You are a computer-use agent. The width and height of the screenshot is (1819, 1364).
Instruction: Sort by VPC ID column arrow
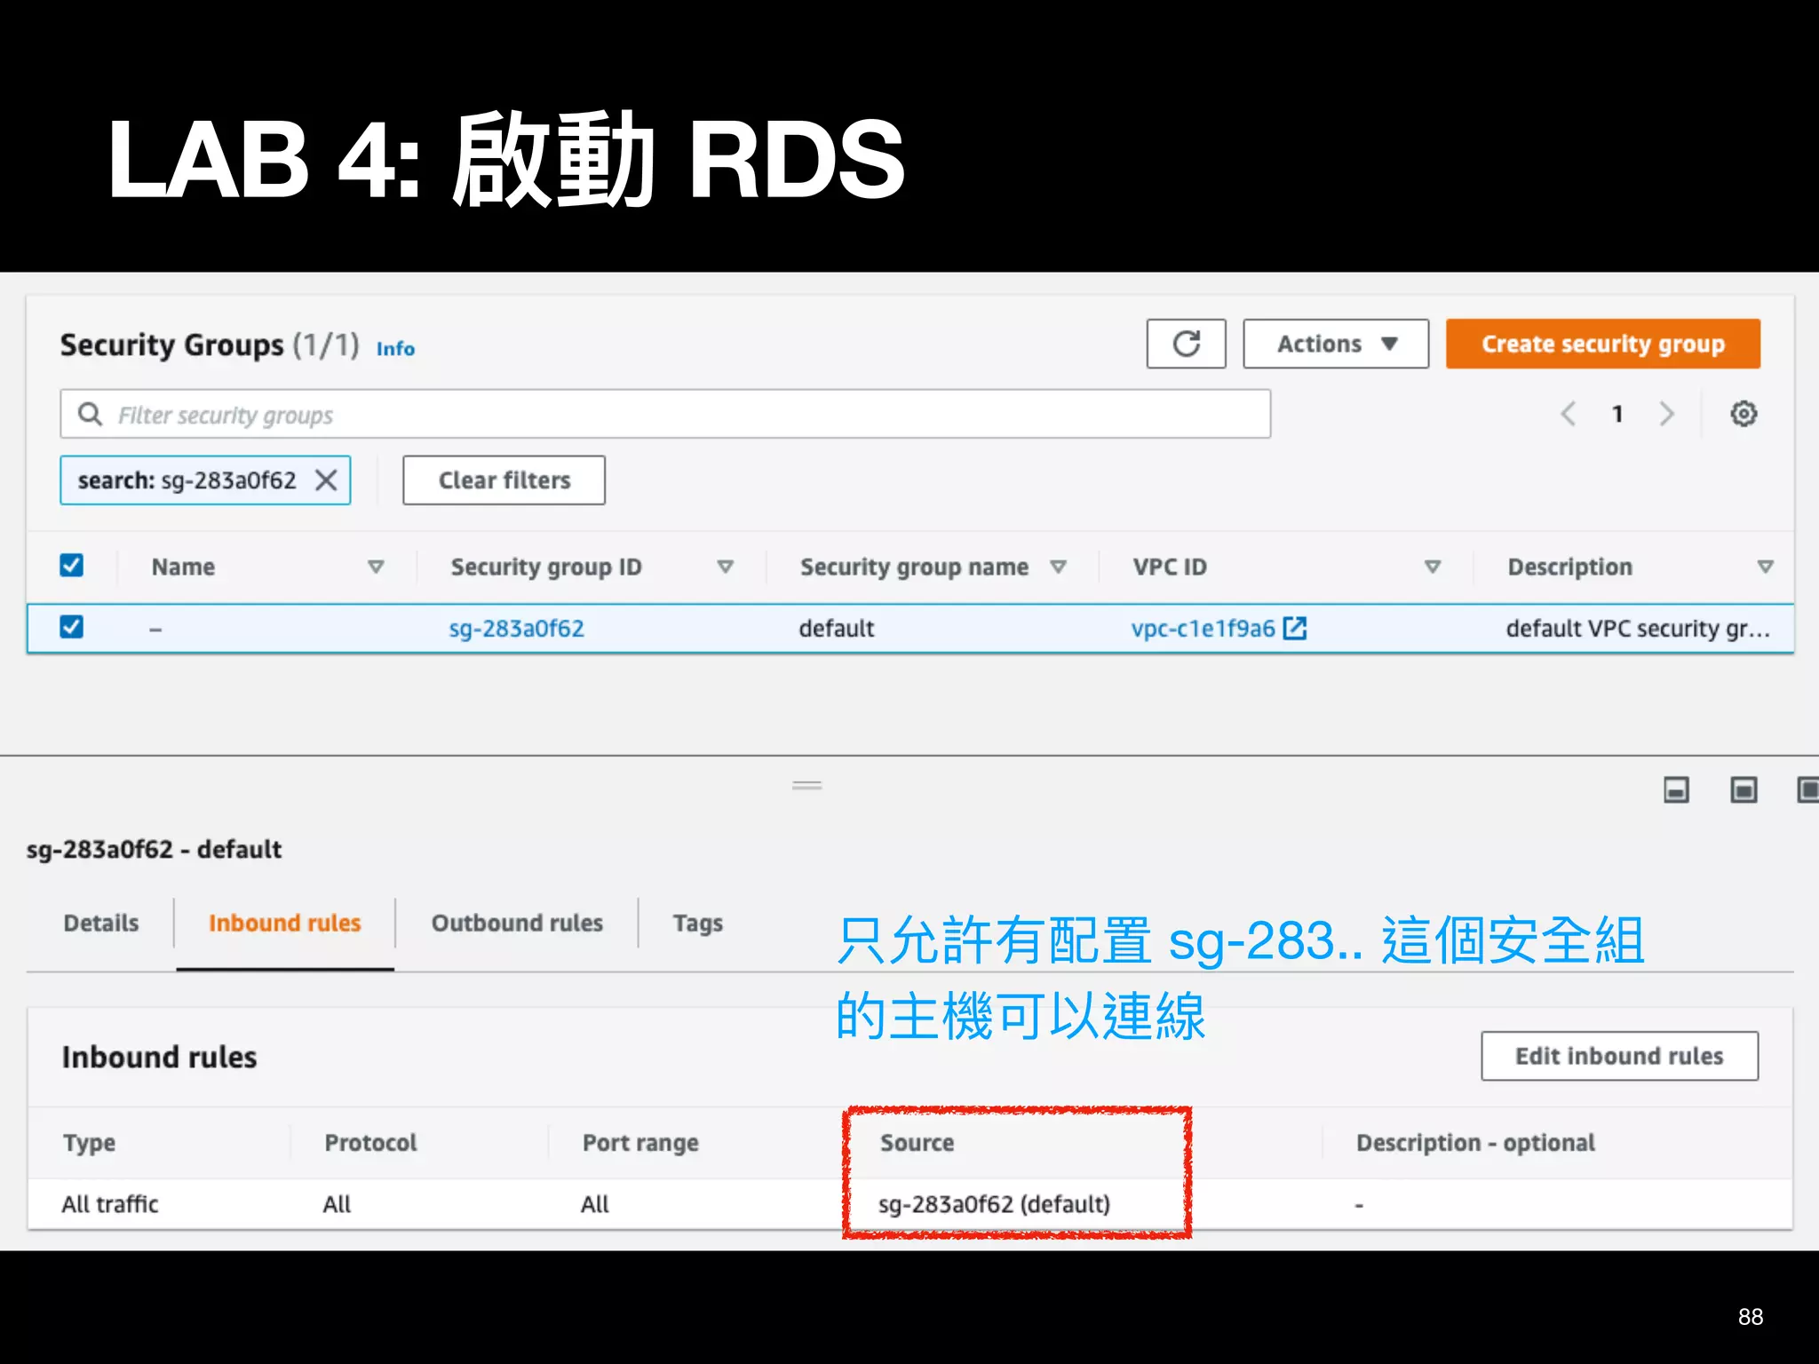pyautogui.click(x=1433, y=567)
